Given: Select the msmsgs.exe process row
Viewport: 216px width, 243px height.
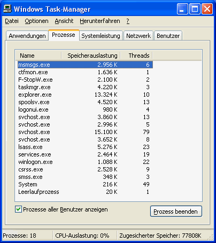Looking at the screenshot, I should pyautogui.click(x=85, y=65).
